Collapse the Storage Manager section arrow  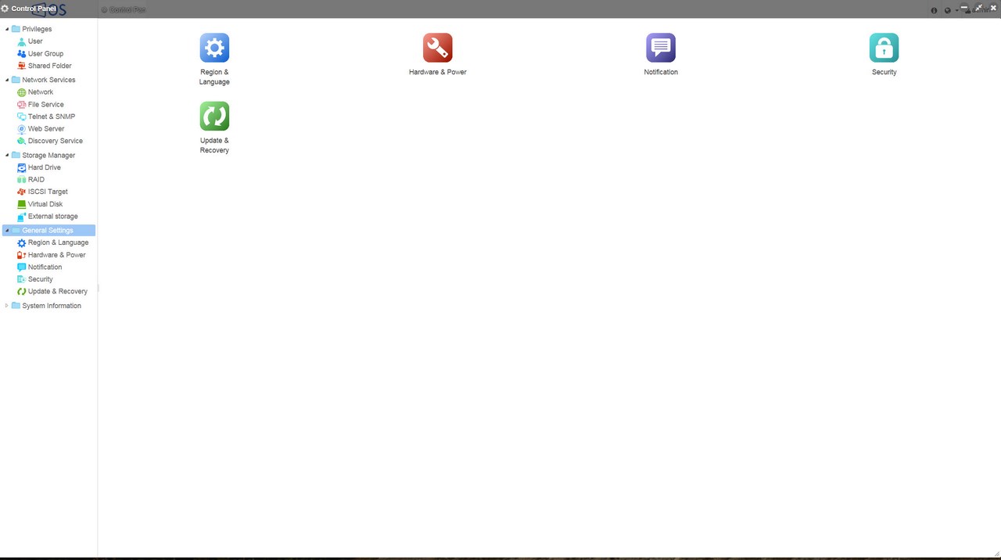coord(7,155)
